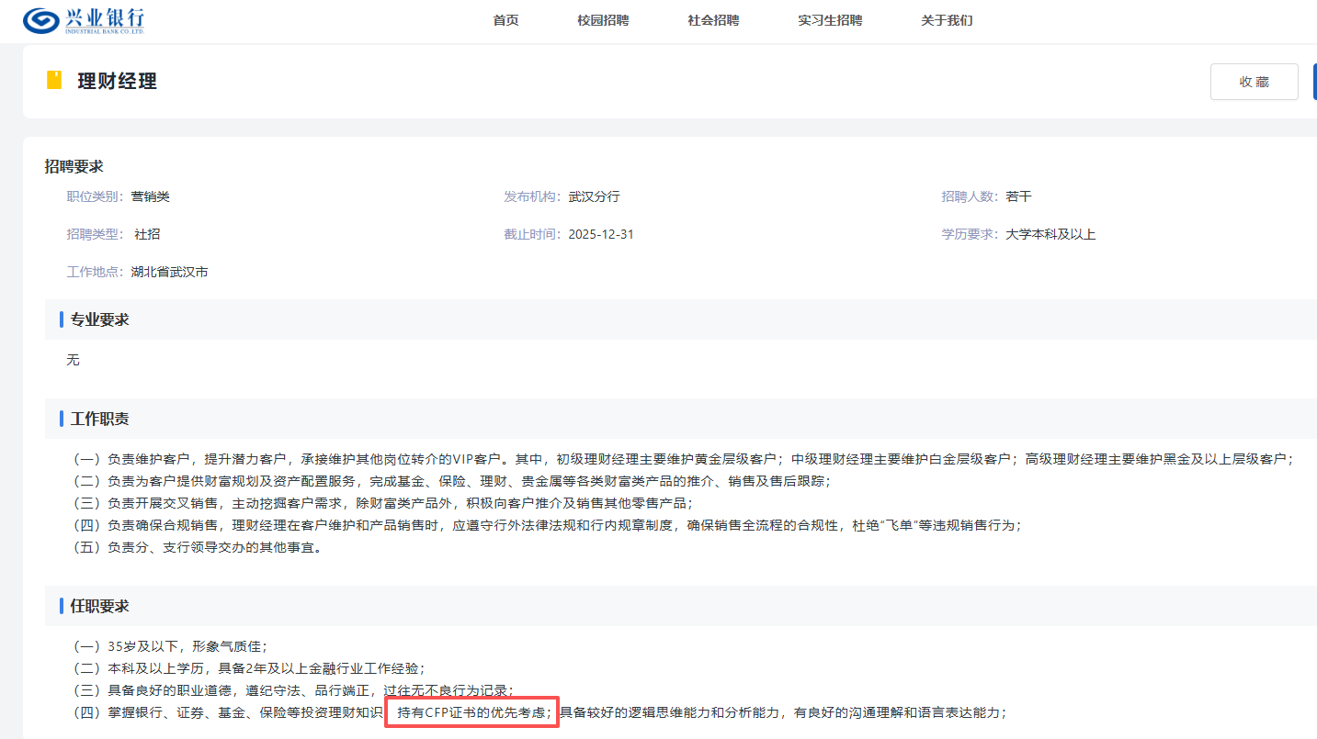
Task: Click the 兴业银行 logo
Action: click(84, 20)
